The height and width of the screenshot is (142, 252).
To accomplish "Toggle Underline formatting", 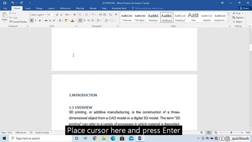I will [x=40, y=21].
